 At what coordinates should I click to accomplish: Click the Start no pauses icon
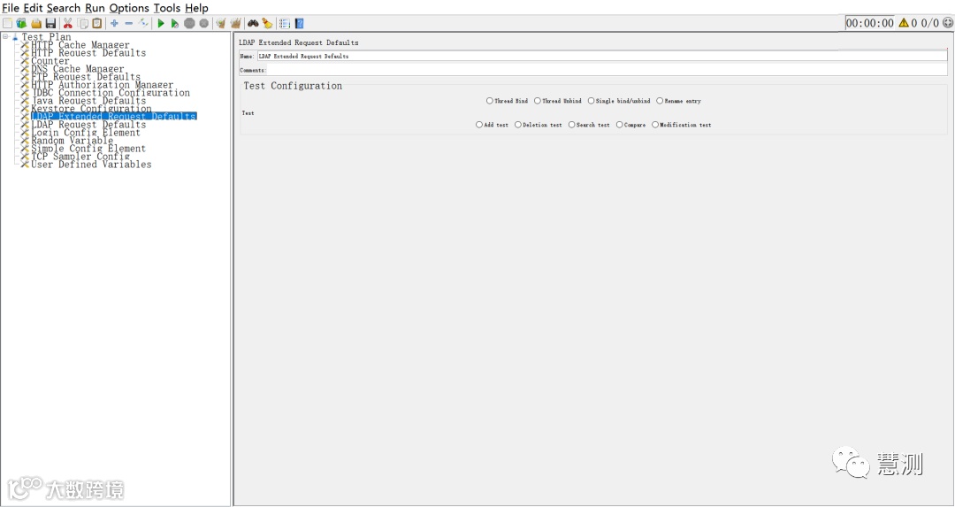175,23
